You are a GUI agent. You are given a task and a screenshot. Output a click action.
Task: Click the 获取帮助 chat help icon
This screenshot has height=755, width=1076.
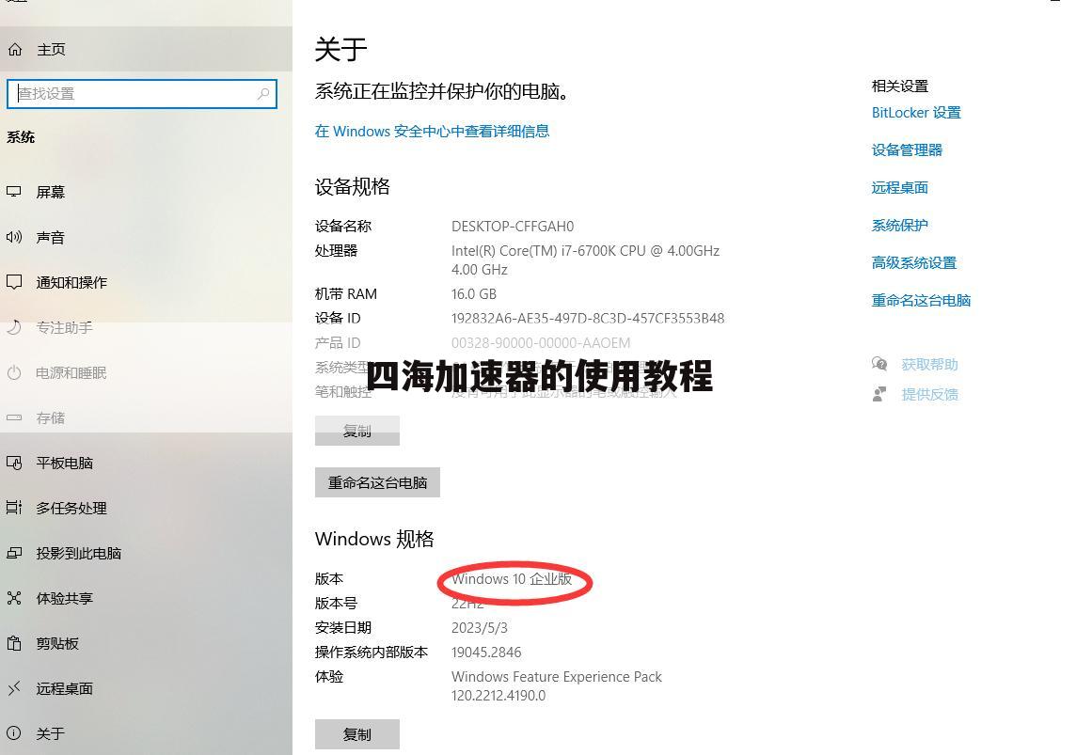(x=879, y=364)
